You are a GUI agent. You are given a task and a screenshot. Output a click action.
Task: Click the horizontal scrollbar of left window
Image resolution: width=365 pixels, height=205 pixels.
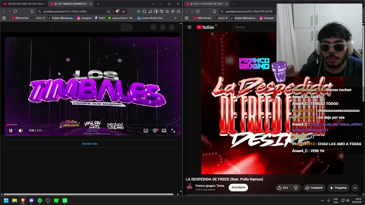click(x=88, y=194)
